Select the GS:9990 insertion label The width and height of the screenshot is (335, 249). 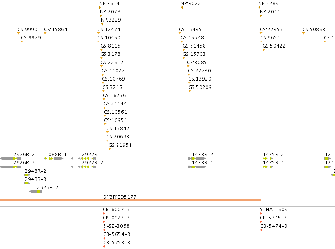tap(27, 30)
